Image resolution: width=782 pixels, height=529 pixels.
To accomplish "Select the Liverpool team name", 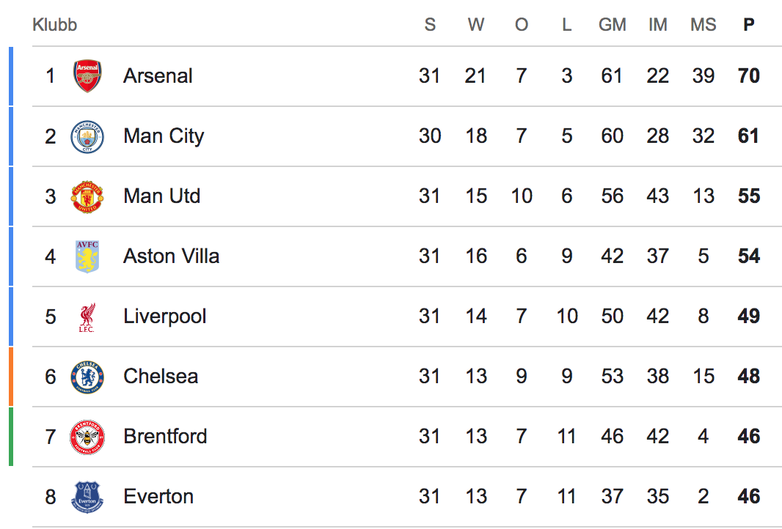I will [165, 317].
